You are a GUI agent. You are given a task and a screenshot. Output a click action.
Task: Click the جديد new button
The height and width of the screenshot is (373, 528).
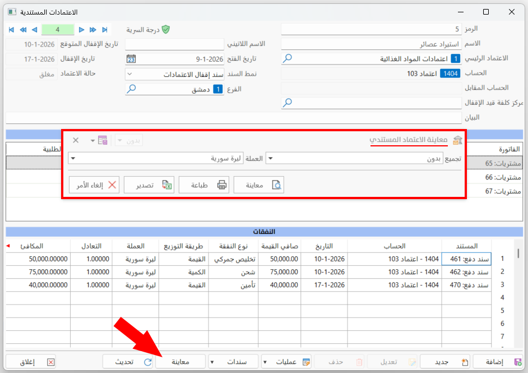[x=445, y=362]
